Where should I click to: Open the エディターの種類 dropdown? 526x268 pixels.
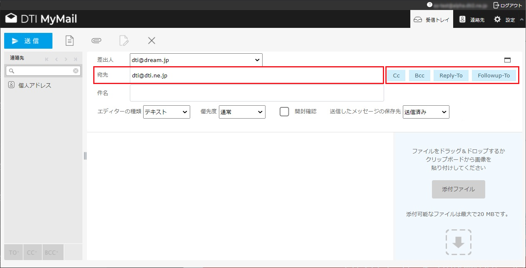point(166,112)
